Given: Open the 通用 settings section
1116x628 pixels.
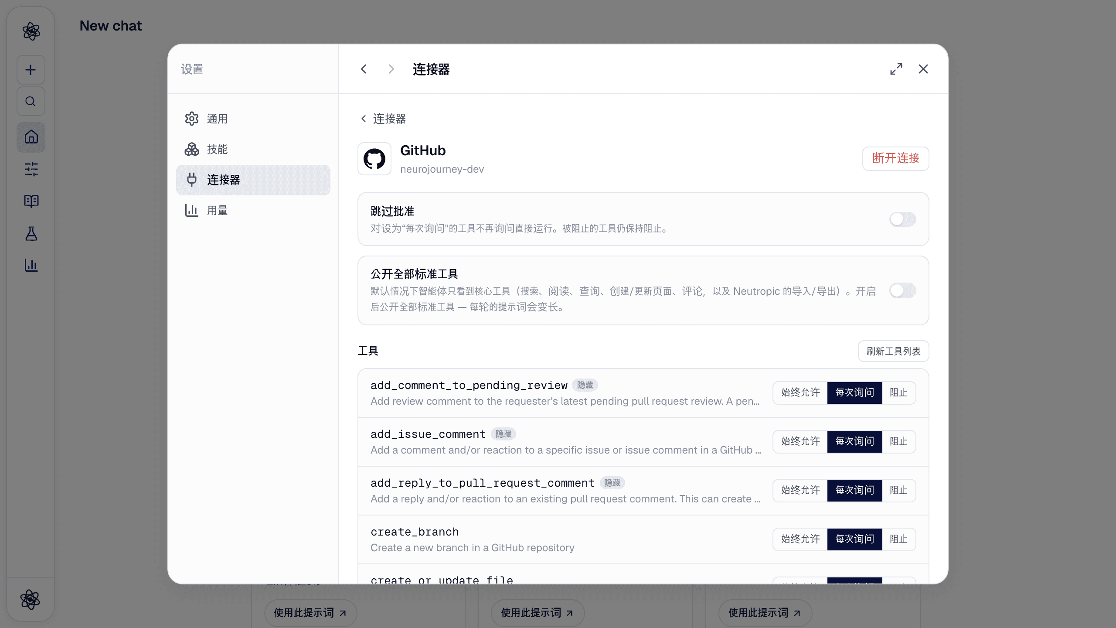Looking at the screenshot, I should click(253, 119).
